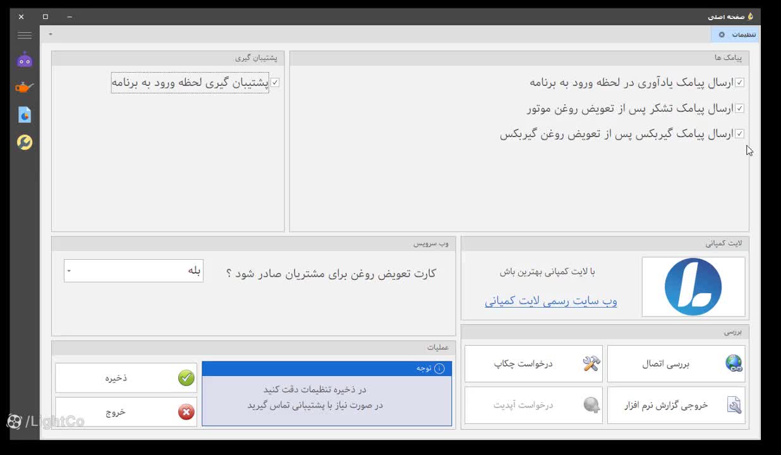Close the تنظیمات tab with its x icon
This screenshot has width=781, height=455.
coord(722,35)
